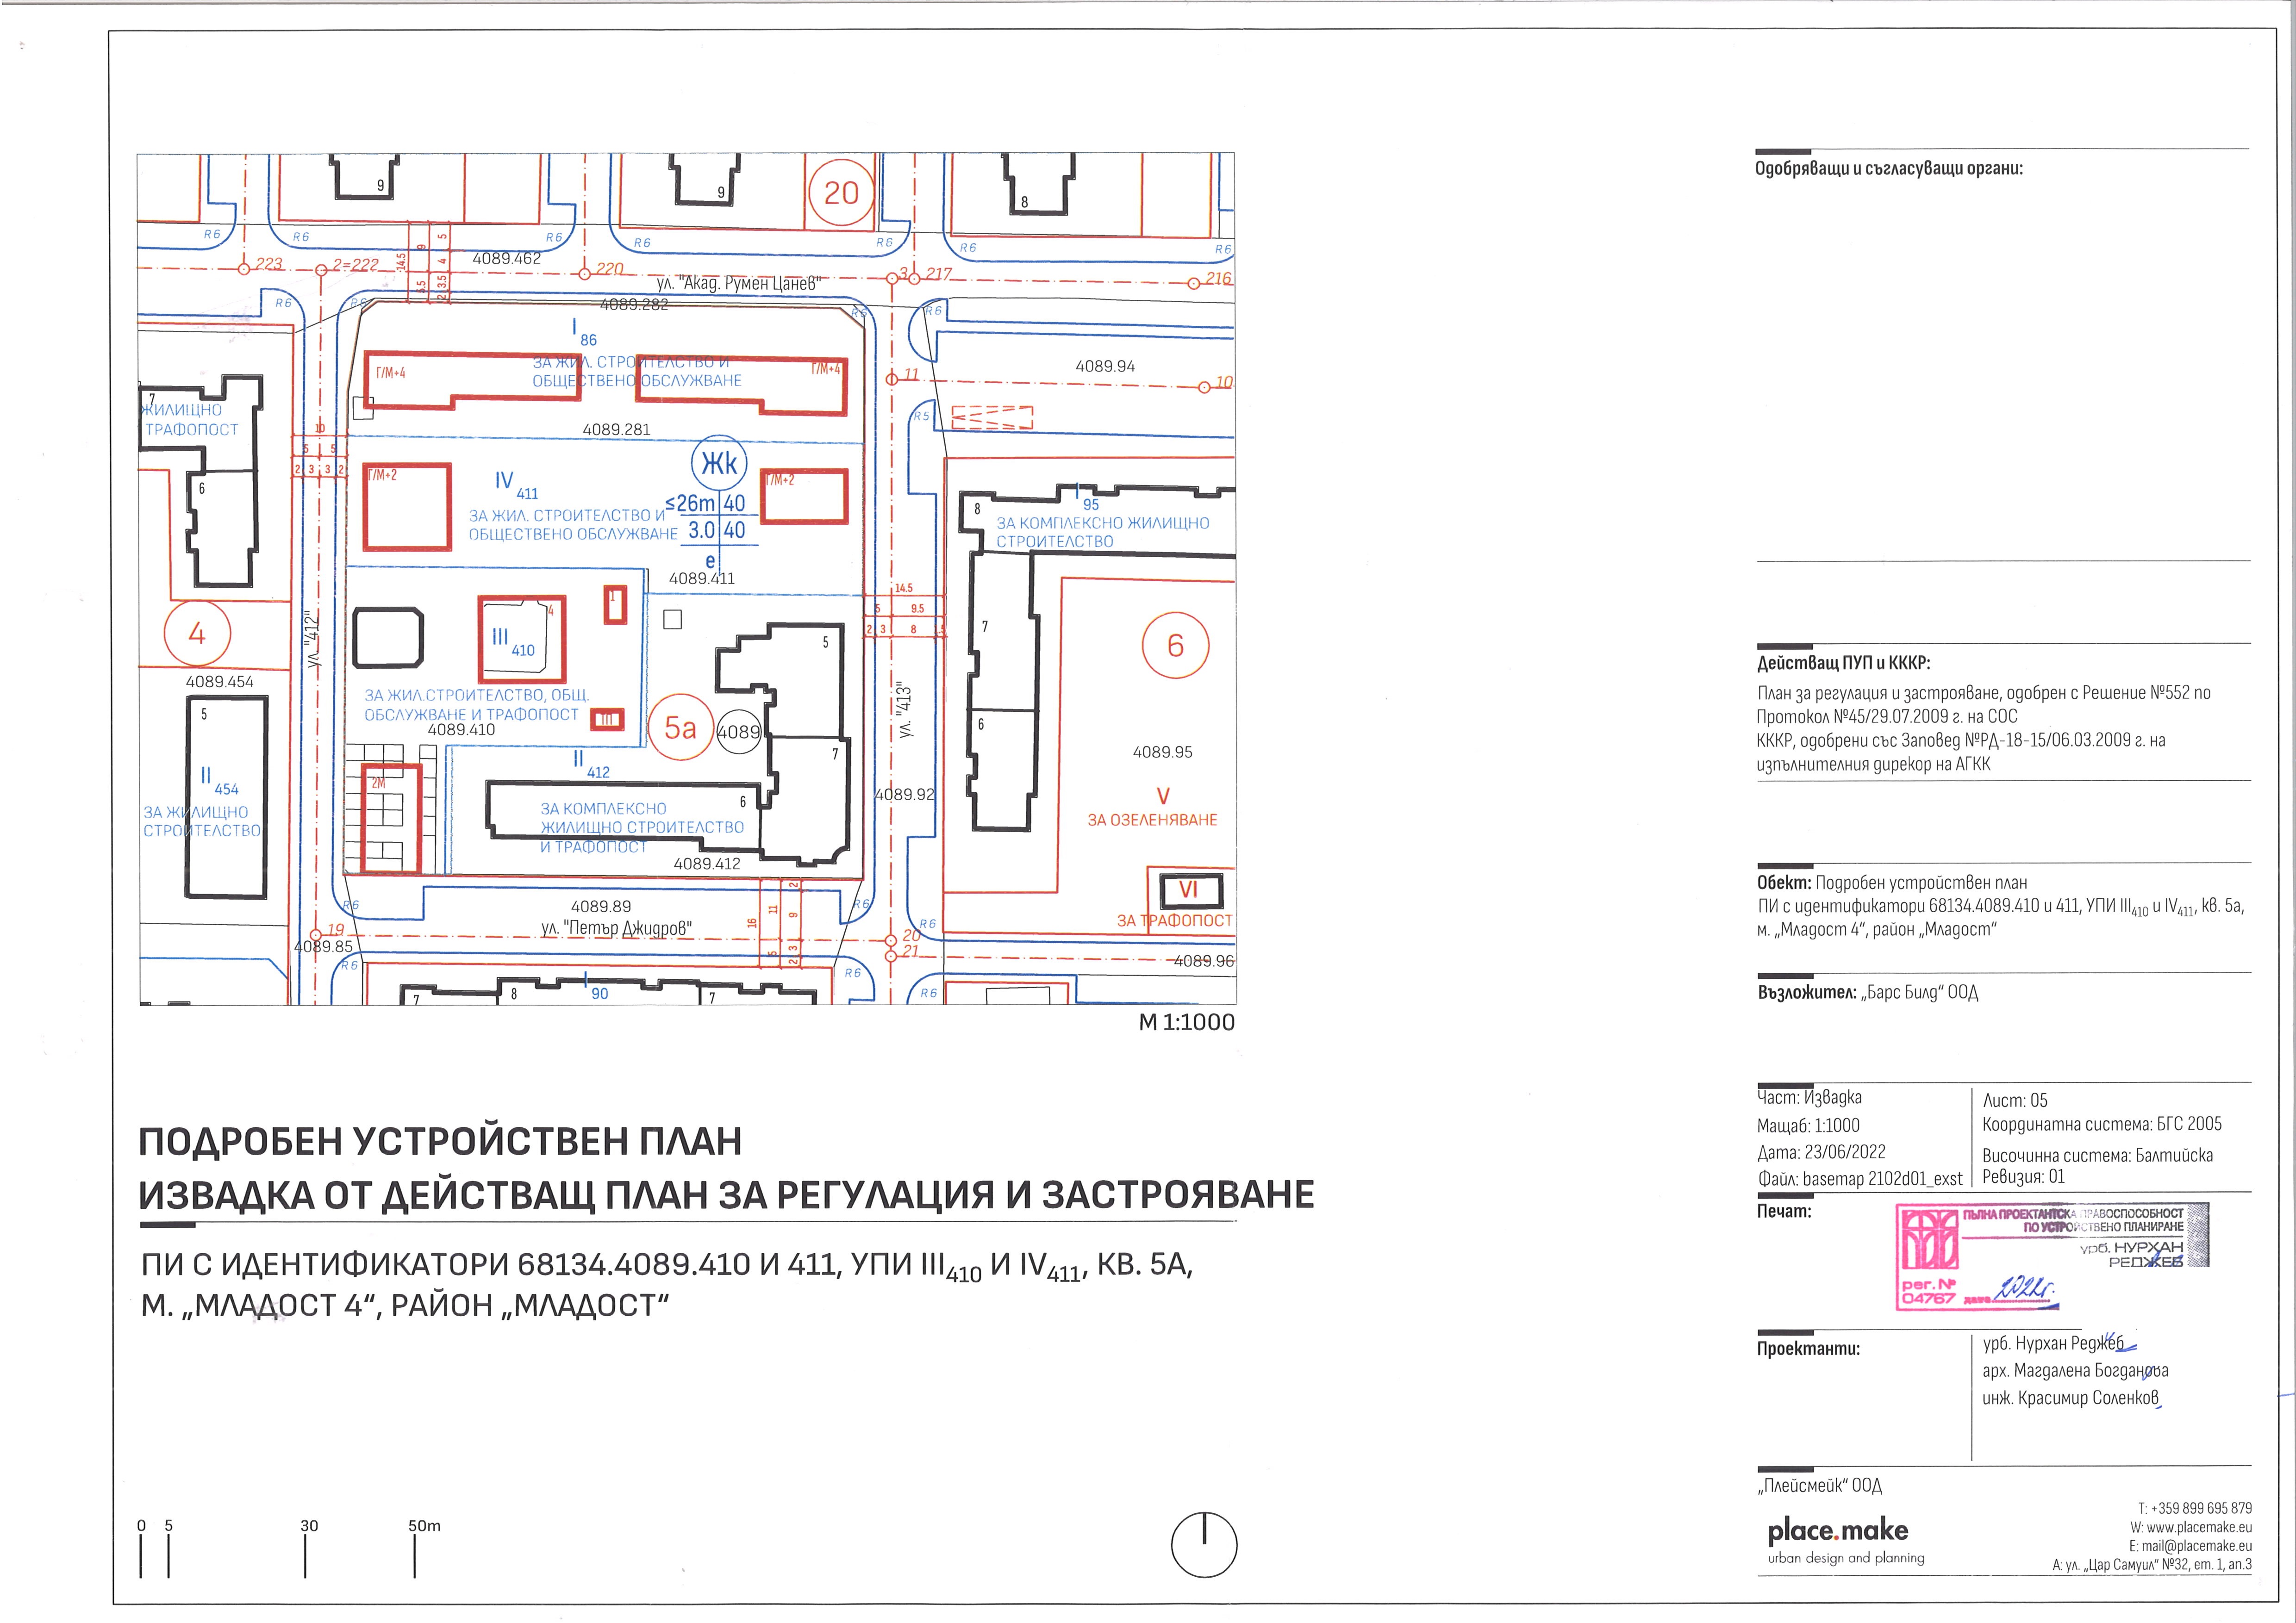Click the block number 4 circle

pyautogui.click(x=197, y=634)
